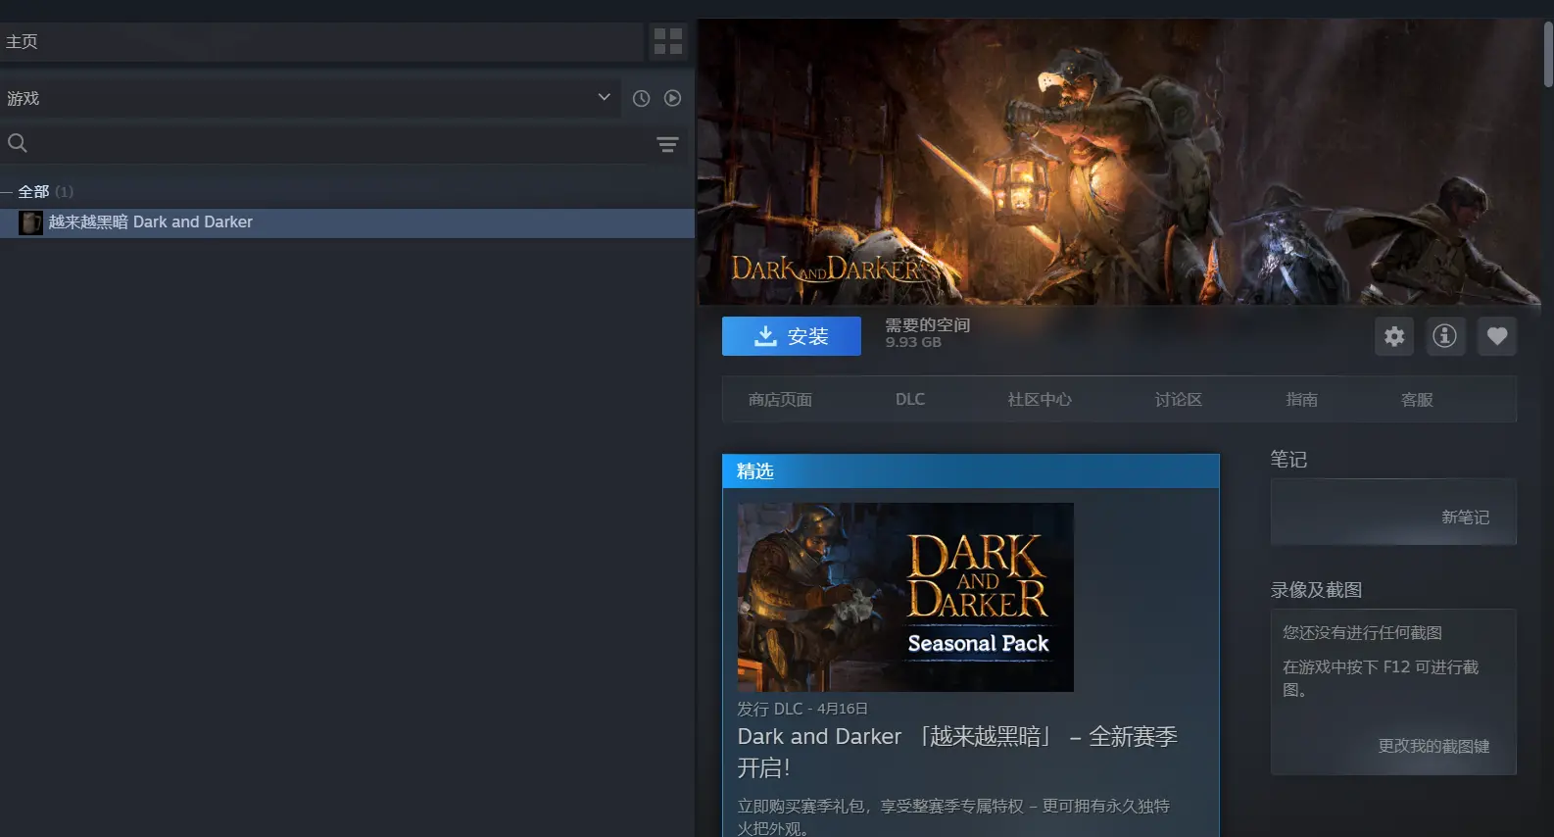Select 越来越黑暗 Dark and Darker in library

[347, 222]
